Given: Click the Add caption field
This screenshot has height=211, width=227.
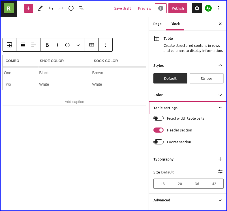Looking at the screenshot, I should 74,102.
